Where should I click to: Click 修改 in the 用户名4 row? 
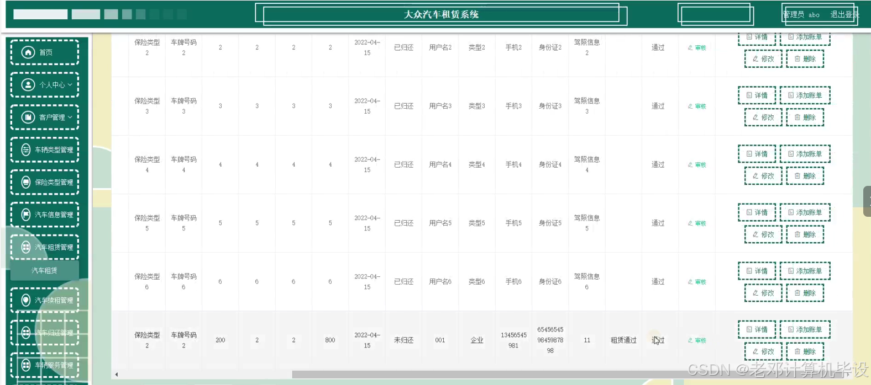point(763,176)
